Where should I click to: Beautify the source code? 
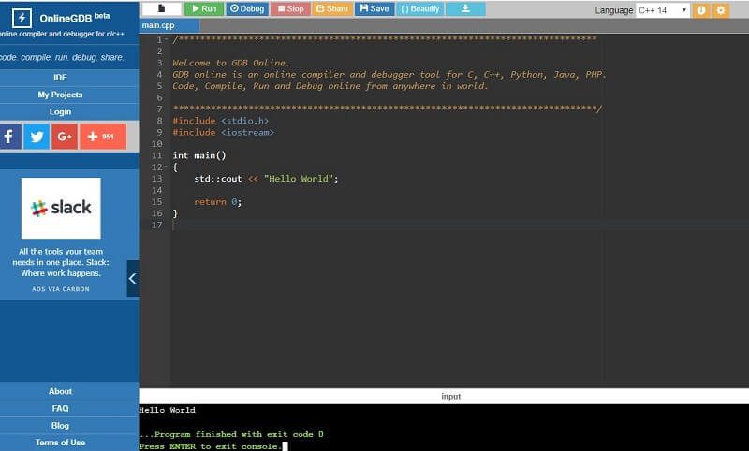420,8
